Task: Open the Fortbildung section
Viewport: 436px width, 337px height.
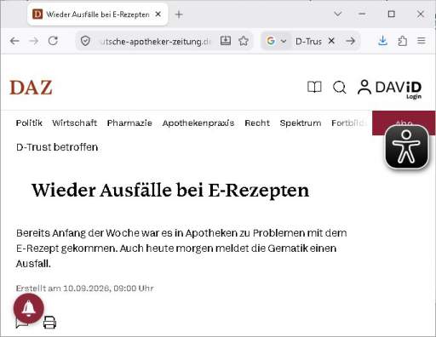Action: click(x=350, y=123)
